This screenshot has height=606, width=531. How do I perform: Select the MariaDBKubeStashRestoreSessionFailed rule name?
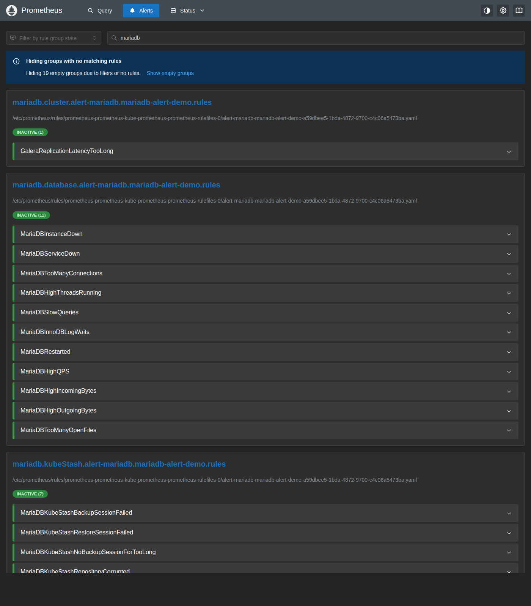(x=77, y=532)
